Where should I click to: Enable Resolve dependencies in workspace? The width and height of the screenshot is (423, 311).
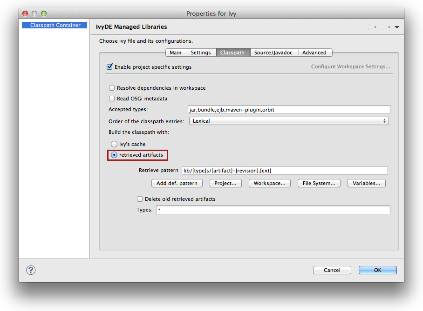tap(112, 88)
